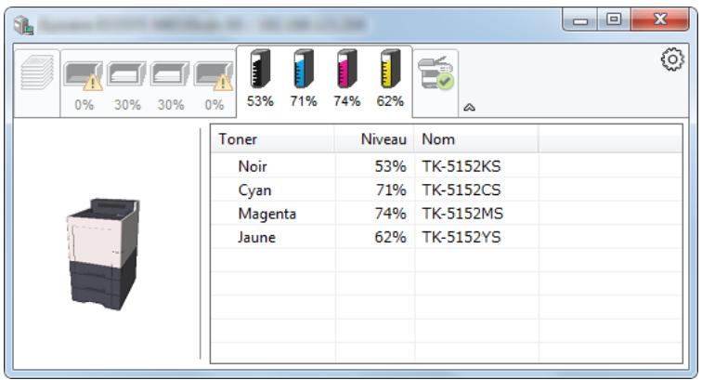Click the 71% label under cyan toner

(304, 101)
